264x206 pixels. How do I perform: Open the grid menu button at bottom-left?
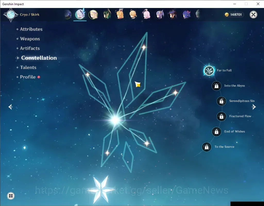(x=11, y=196)
